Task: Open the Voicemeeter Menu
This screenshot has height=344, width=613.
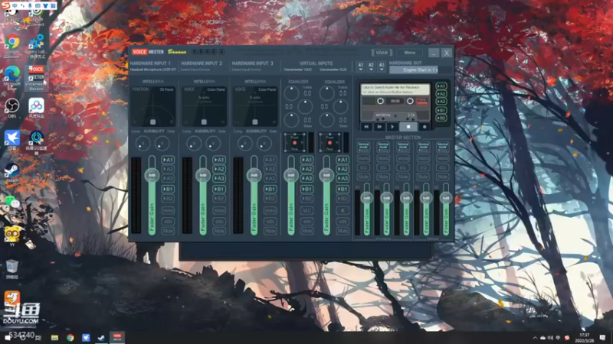Action: pos(410,53)
